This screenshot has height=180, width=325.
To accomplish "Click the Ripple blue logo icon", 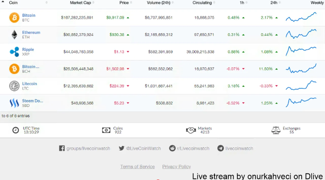I will click(14, 52).
